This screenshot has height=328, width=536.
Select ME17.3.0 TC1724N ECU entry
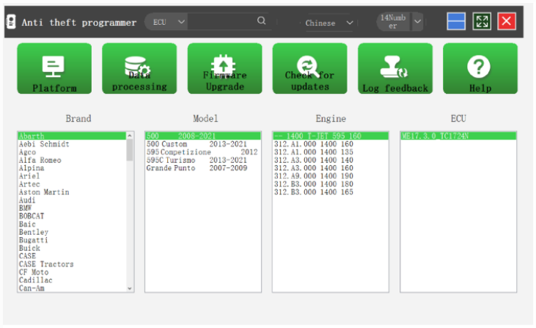coord(435,136)
